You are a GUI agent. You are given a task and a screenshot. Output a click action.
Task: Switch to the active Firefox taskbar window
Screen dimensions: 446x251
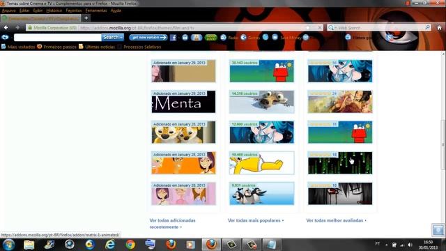pos(211,245)
